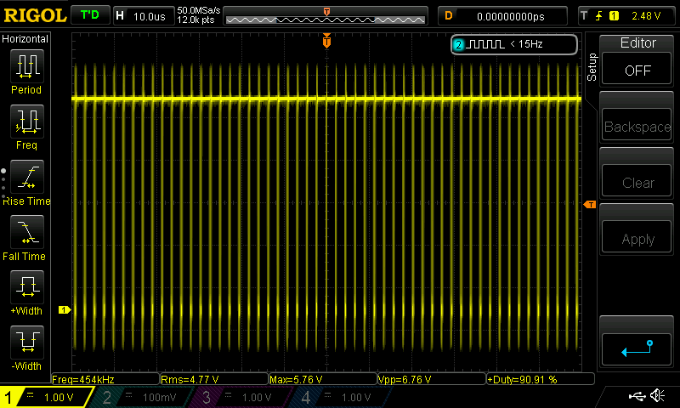Click the blue return arrow button
Viewport: 680px width, 408px height.
637,348
